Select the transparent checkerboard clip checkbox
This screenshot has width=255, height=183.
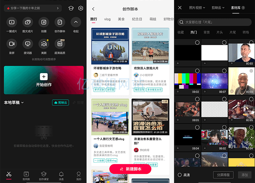click(224, 99)
